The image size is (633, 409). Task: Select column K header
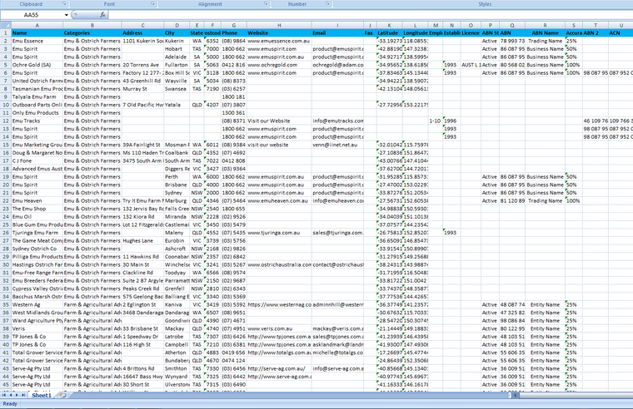point(389,25)
